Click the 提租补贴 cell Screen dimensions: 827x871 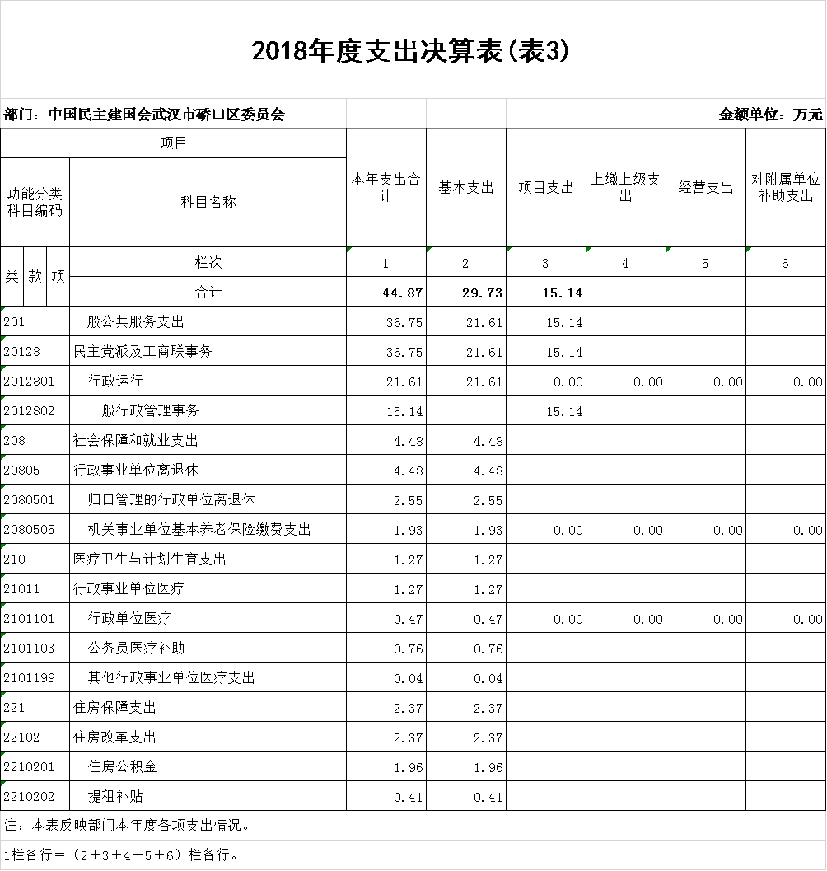(208, 797)
